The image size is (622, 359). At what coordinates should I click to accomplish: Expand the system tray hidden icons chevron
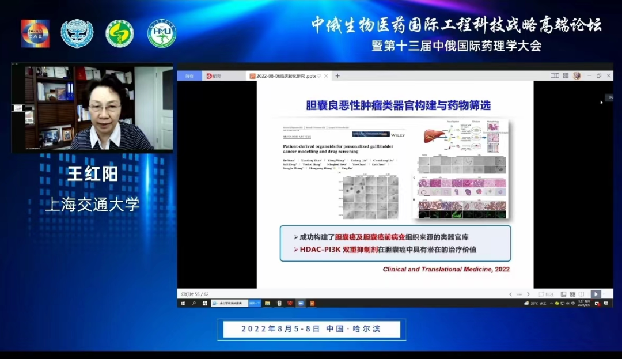pos(551,303)
